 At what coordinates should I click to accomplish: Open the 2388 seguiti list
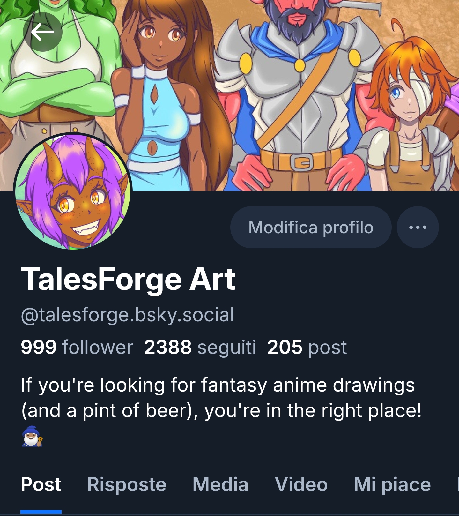[200, 347]
